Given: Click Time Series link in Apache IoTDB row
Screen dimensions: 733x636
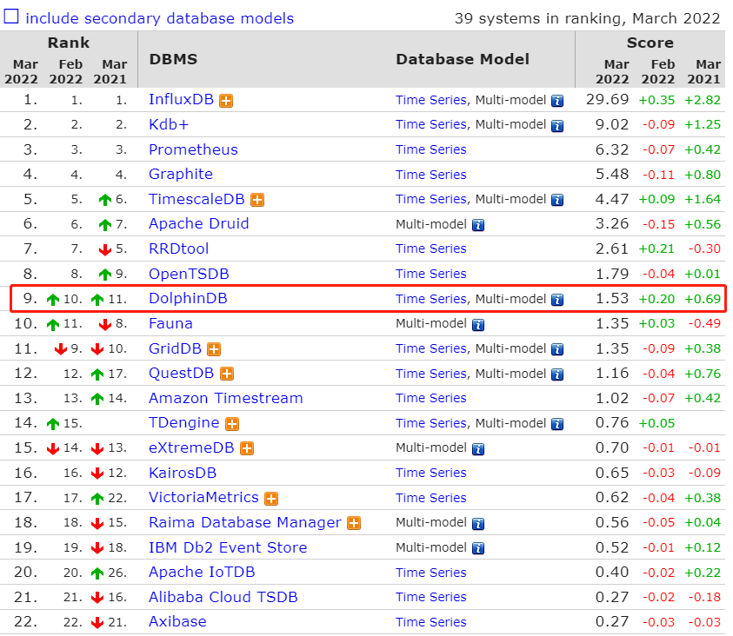Looking at the screenshot, I should [431, 572].
